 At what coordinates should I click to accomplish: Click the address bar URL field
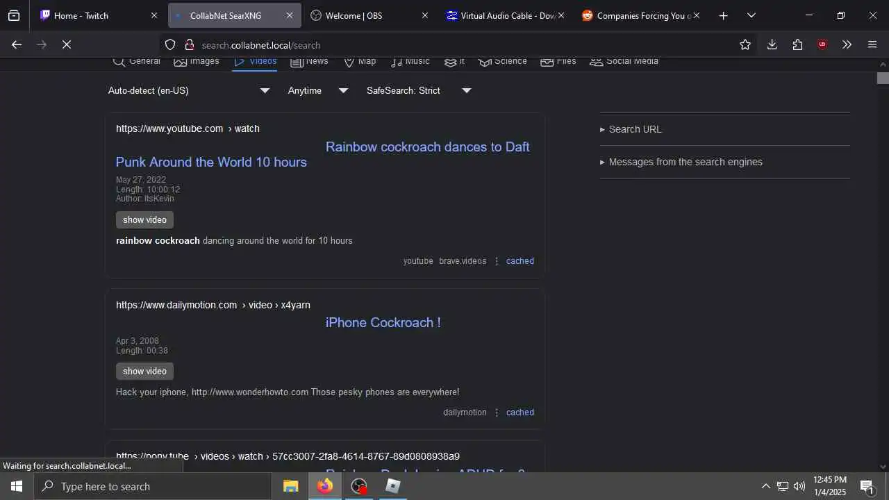coord(458,44)
